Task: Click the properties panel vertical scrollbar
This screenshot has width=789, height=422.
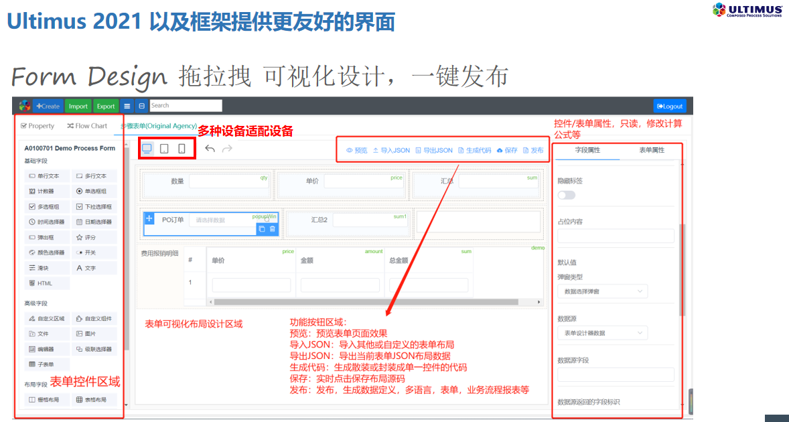Action: [x=683, y=270]
